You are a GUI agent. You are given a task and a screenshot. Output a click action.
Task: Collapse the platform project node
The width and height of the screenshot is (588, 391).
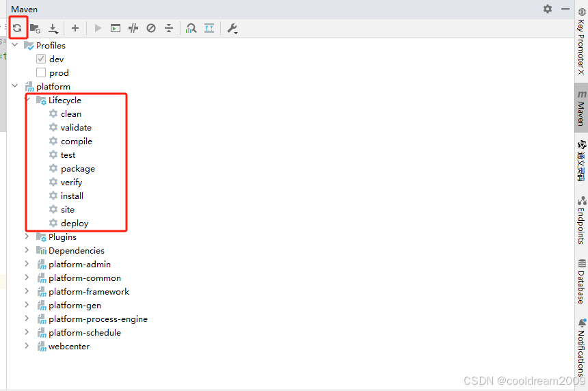point(15,86)
